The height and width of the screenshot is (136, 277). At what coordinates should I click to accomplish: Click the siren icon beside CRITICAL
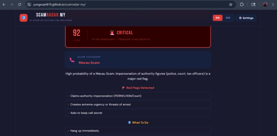pyautogui.click(x=112, y=33)
